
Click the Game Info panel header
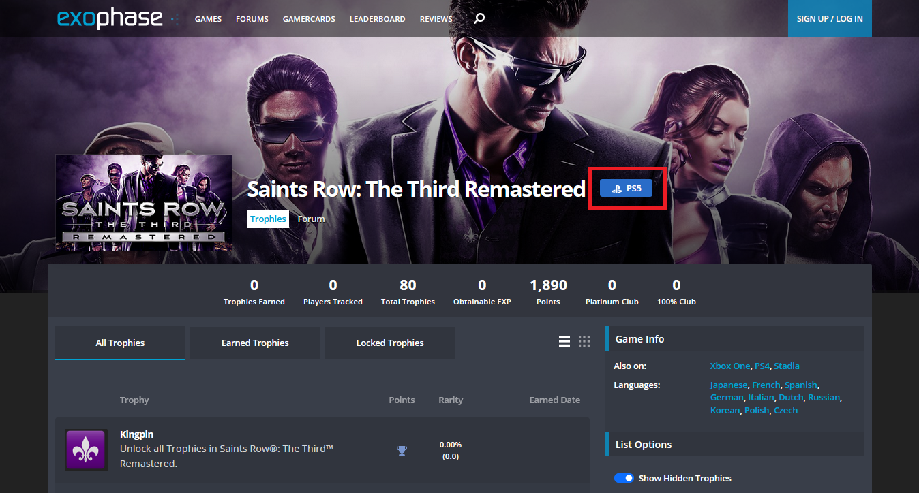click(734, 338)
